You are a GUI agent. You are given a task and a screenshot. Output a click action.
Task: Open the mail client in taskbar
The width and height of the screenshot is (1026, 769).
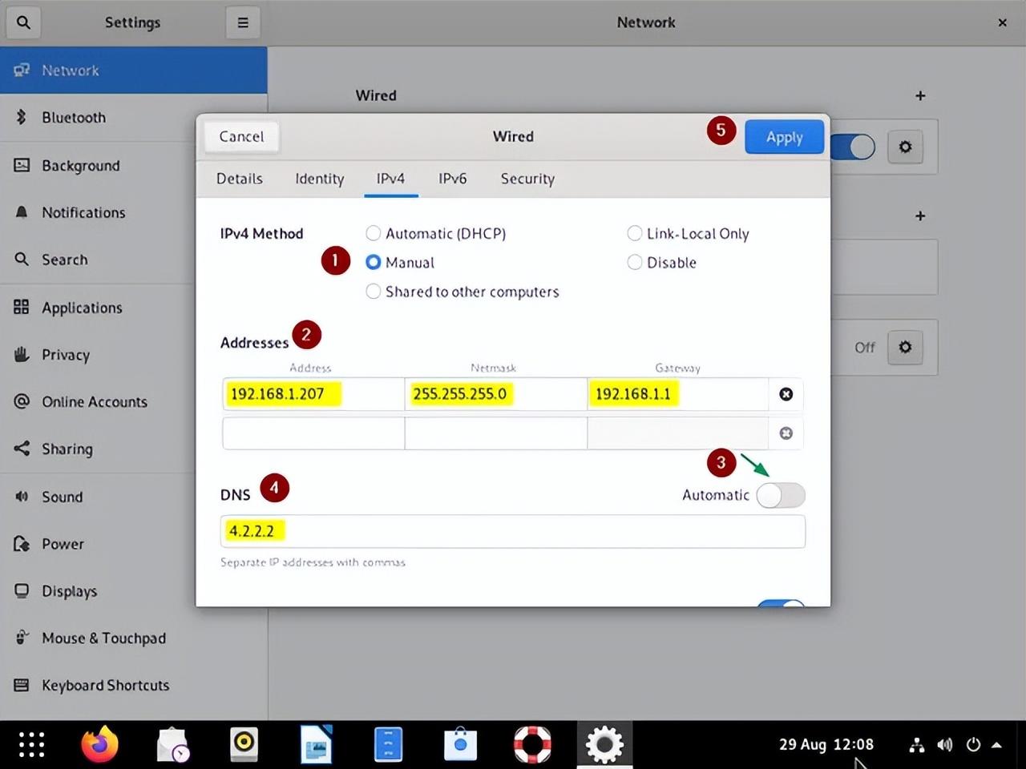click(x=172, y=744)
